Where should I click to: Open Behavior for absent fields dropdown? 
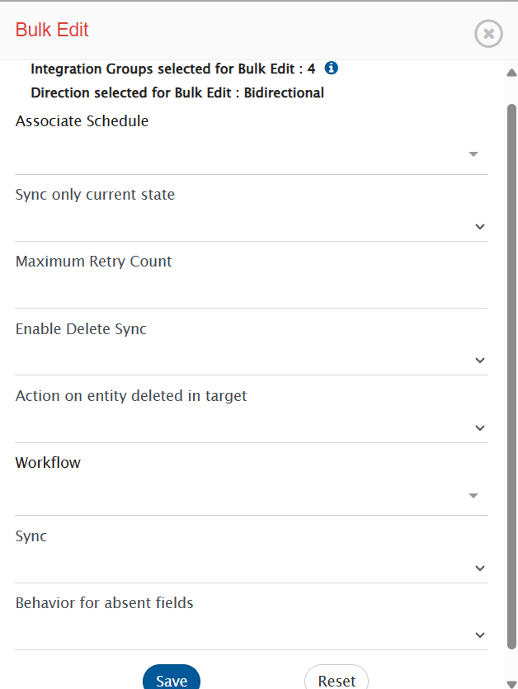pyautogui.click(x=480, y=635)
